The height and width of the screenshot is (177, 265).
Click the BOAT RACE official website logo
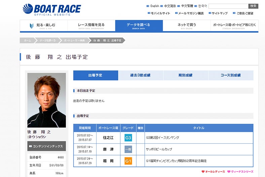point(52,9)
